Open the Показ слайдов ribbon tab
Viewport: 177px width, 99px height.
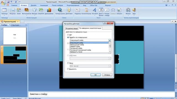pyautogui.click(x=57, y=5)
